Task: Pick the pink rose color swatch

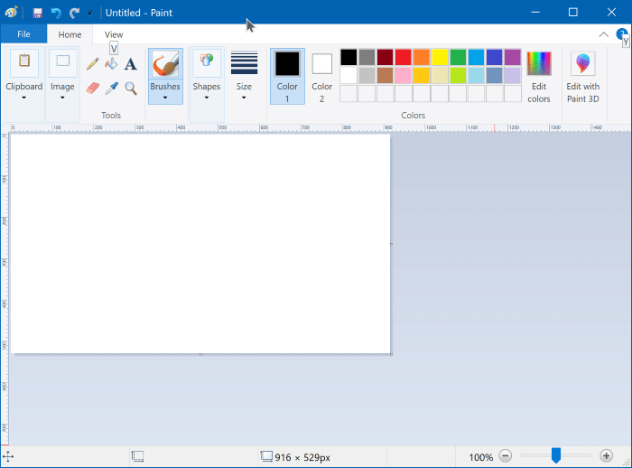Action: (403, 76)
